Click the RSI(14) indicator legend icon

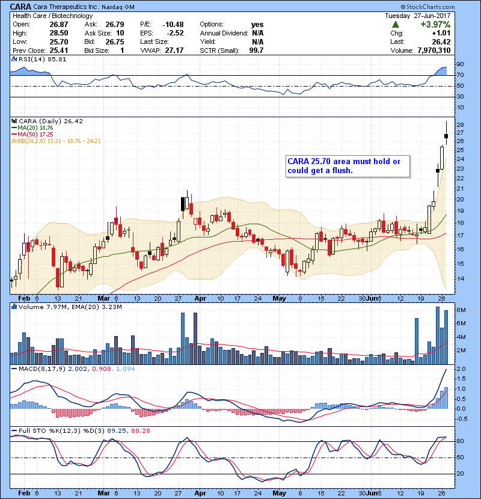[14, 59]
